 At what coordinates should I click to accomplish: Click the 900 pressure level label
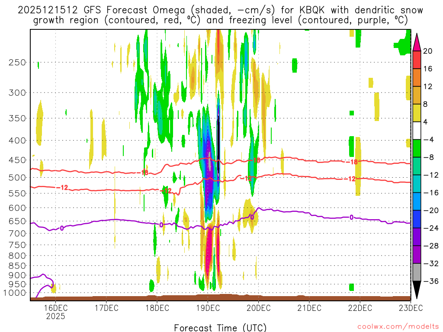coord(17,275)
